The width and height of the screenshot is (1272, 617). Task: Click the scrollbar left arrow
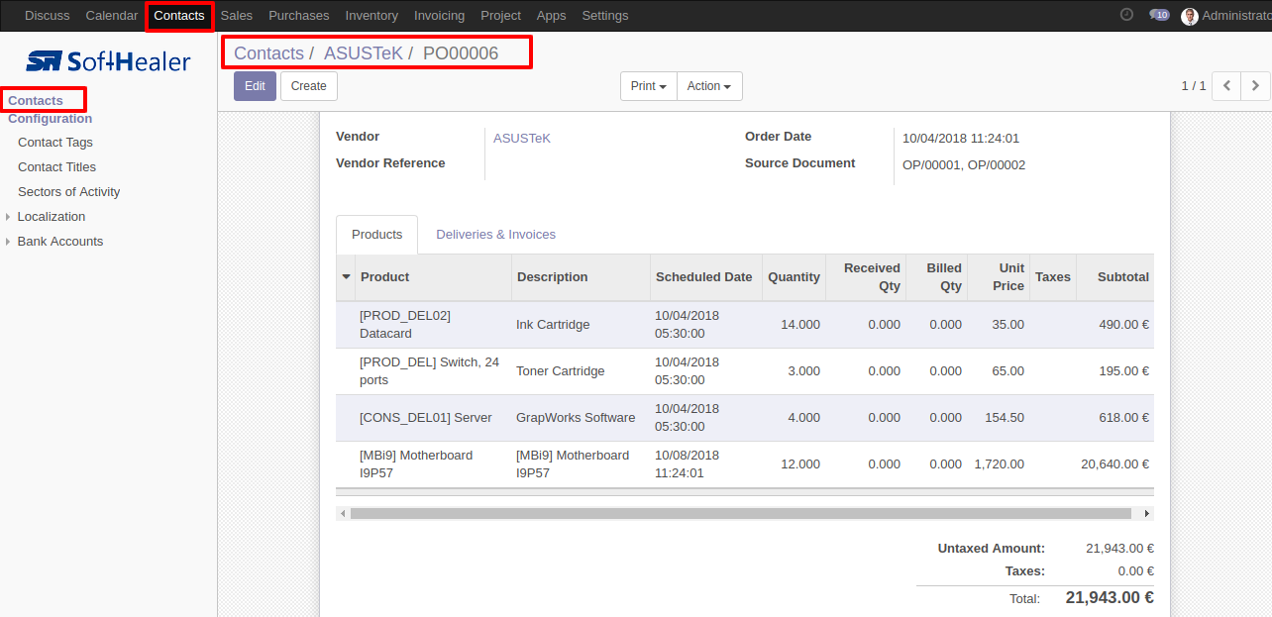click(x=343, y=514)
